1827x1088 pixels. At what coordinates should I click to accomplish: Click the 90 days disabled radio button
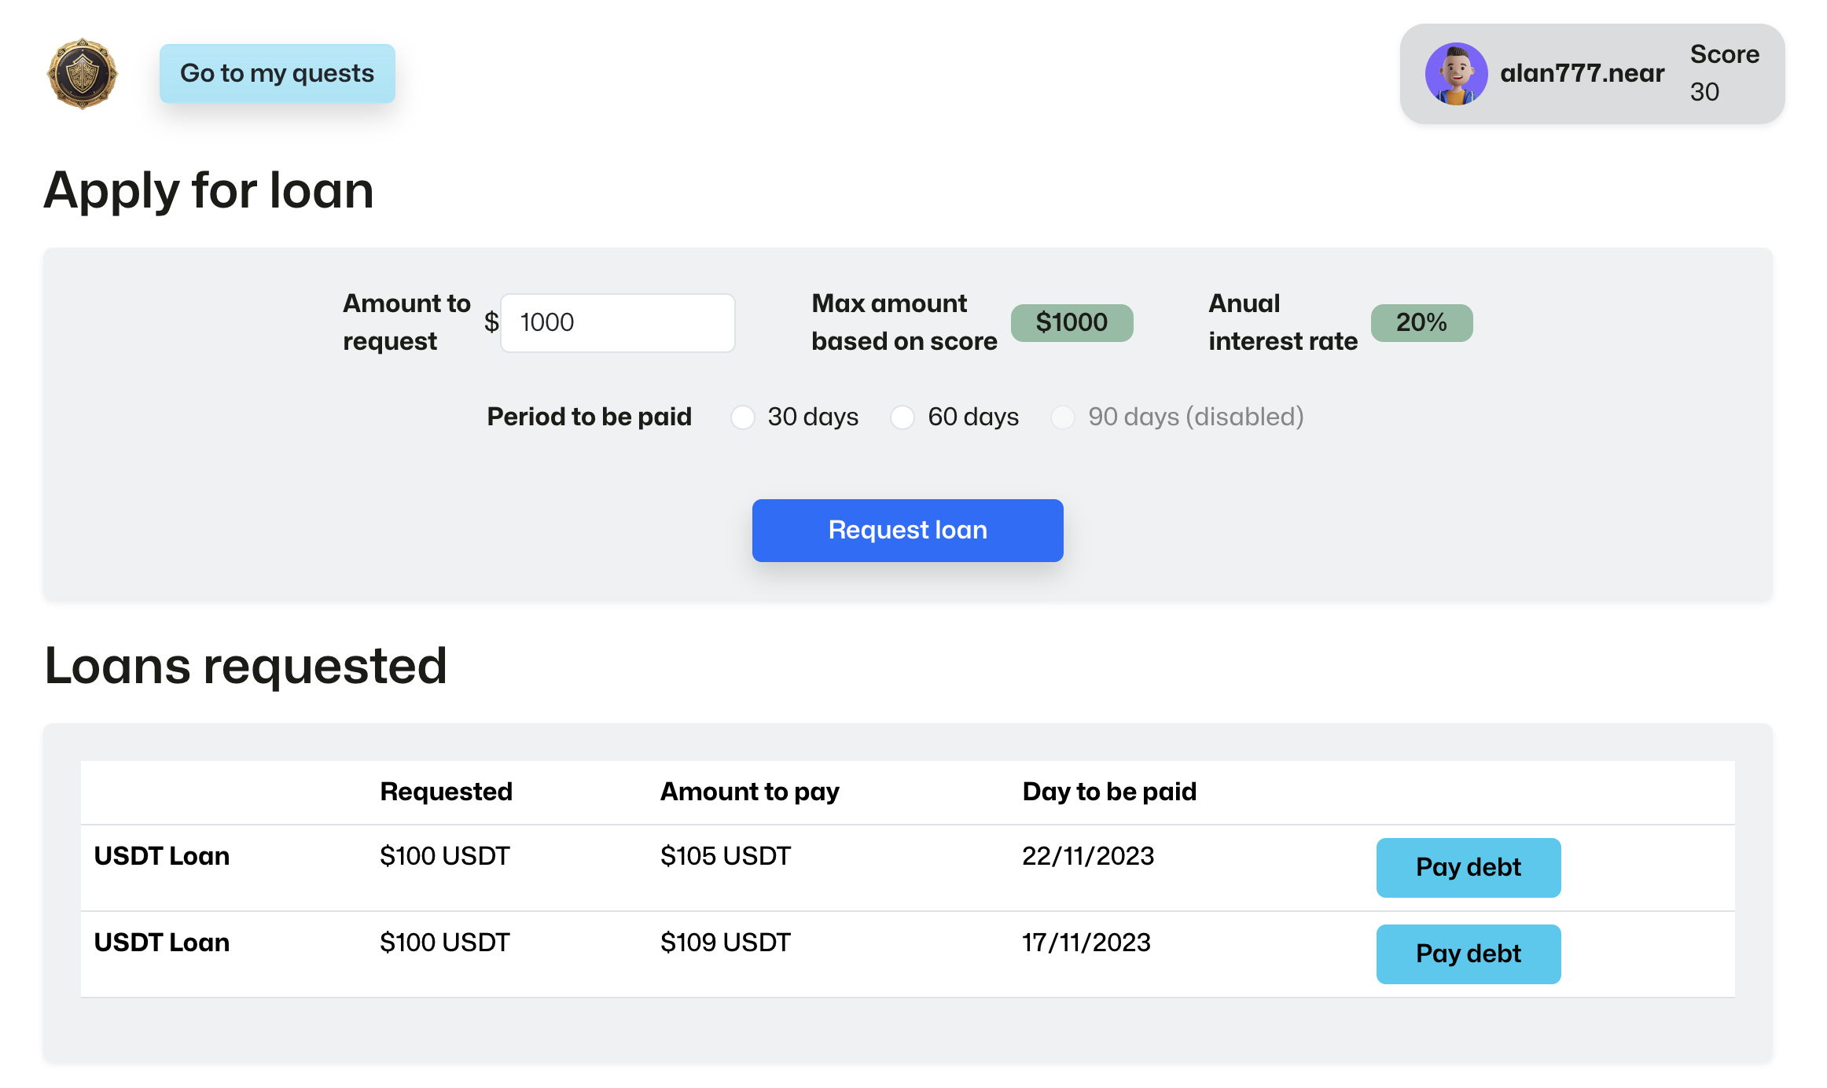[x=1063, y=417]
